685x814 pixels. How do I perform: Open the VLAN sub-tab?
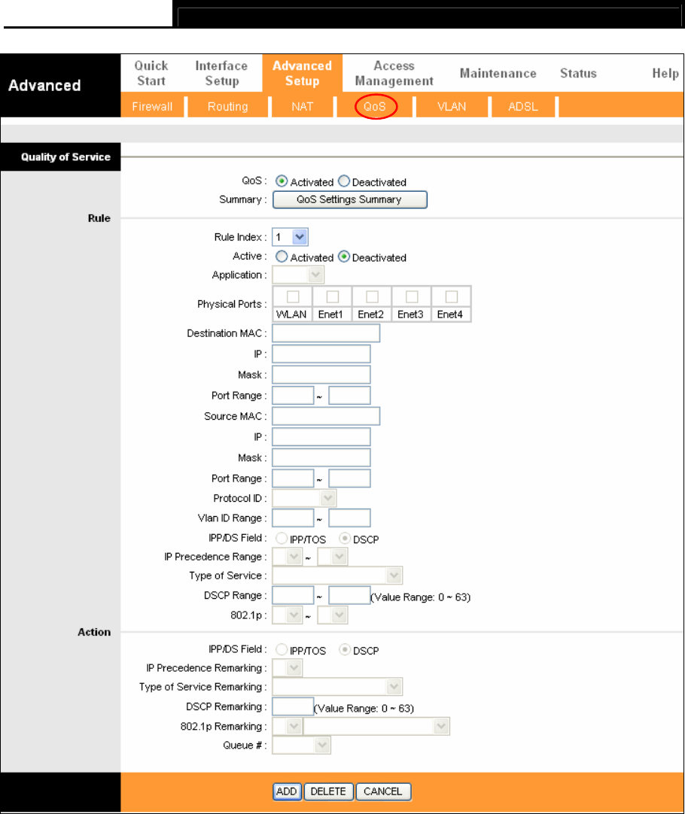pos(452,107)
